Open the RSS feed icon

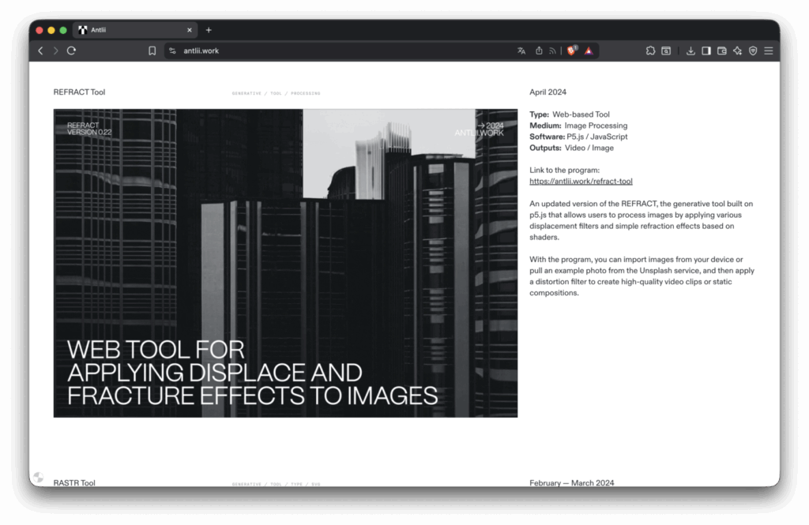553,51
